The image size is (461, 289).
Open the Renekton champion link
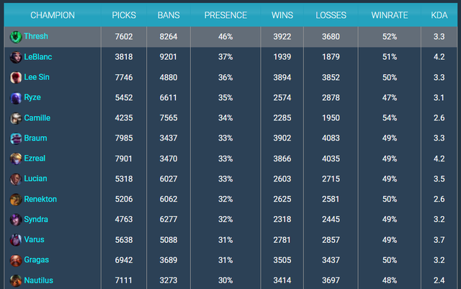(x=40, y=199)
